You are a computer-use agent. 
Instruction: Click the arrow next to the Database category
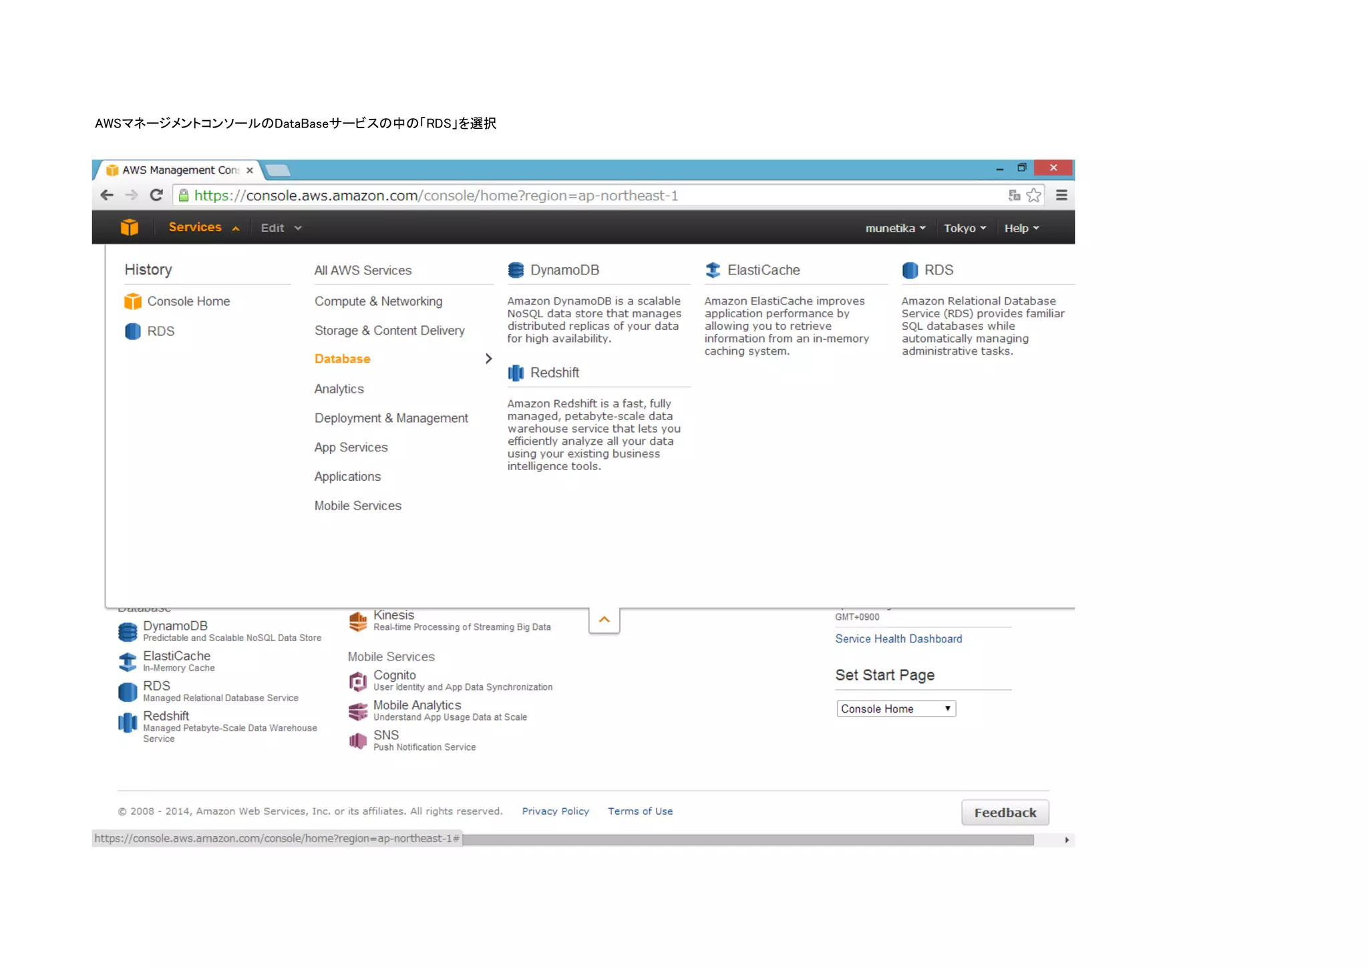[x=488, y=359]
